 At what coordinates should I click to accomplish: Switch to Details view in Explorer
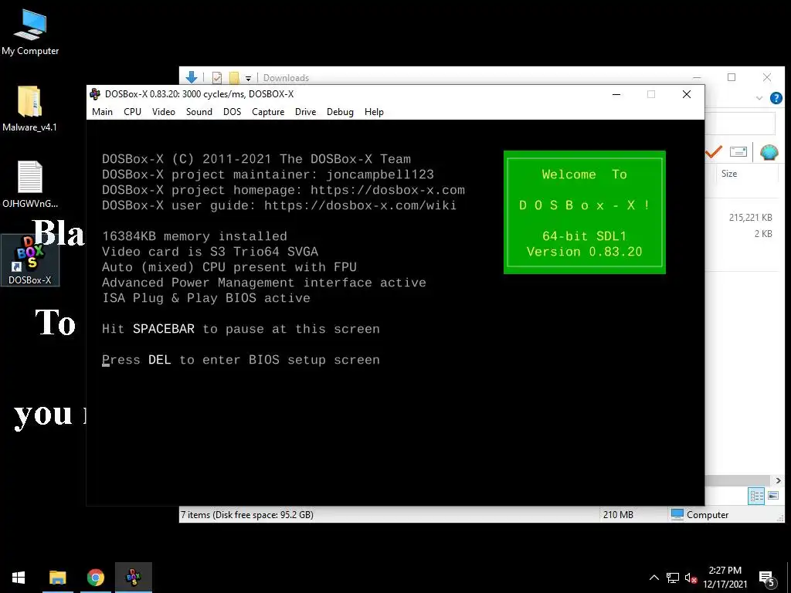coord(756,496)
